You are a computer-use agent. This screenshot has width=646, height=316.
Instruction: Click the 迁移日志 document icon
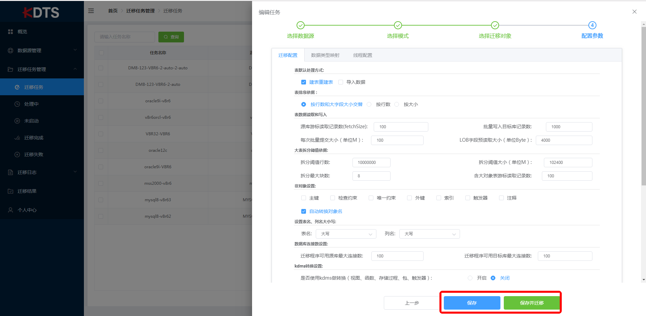coord(10,172)
